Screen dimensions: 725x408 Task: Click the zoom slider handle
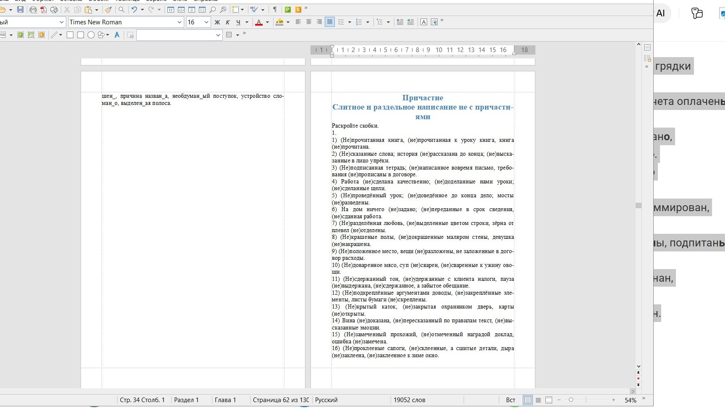[x=571, y=400]
